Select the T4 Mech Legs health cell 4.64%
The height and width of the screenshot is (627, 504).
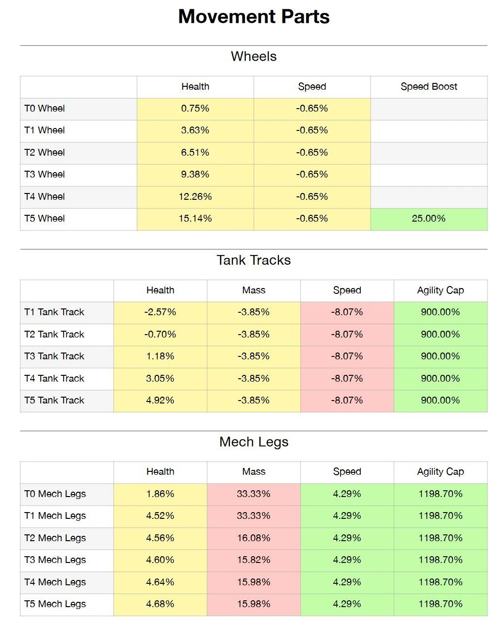coord(160,582)
